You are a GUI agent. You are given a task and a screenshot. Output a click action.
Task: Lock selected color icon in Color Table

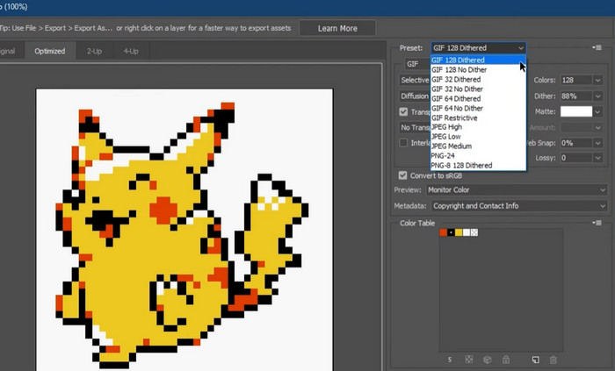click(506, 360)
